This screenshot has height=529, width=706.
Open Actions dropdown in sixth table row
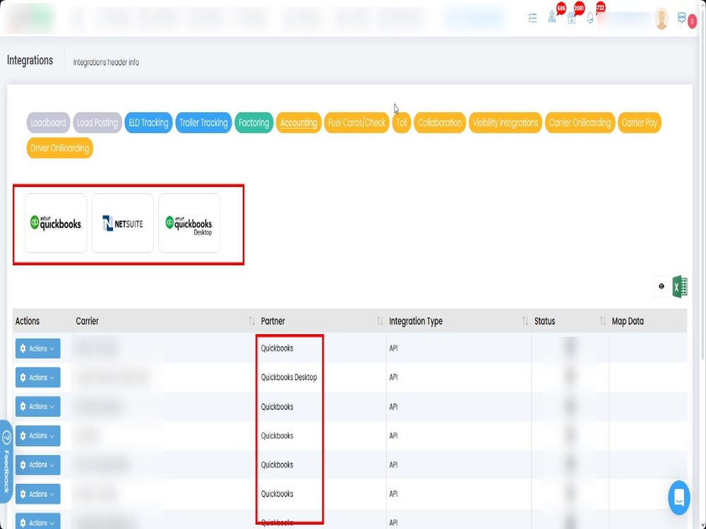pos(38,494)
